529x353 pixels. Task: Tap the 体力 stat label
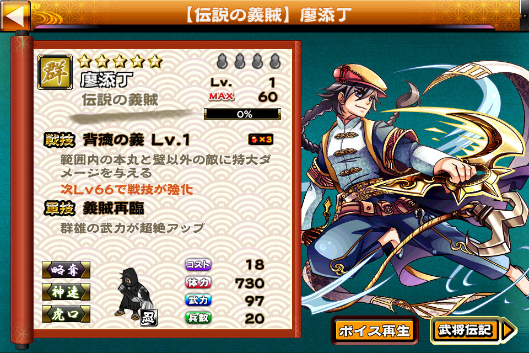click(x=198, y=282)
